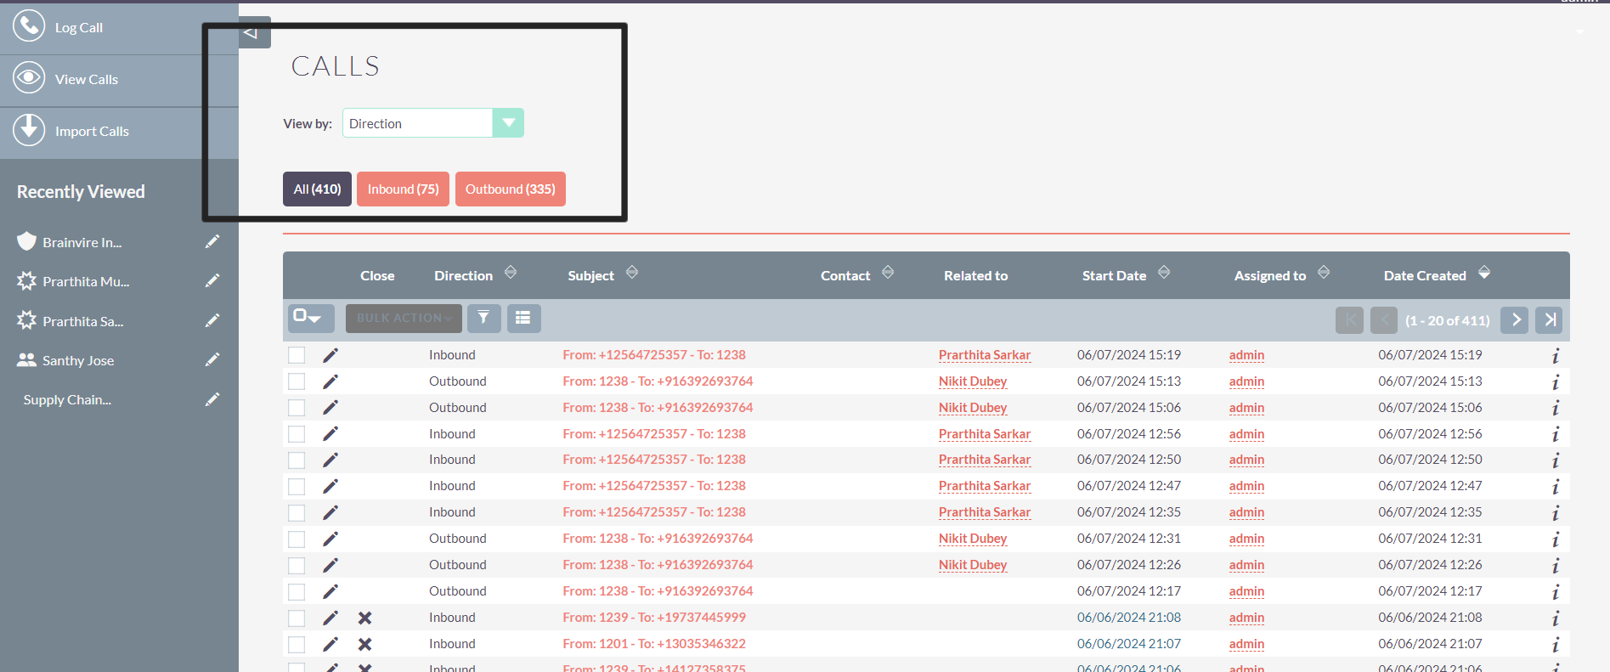The image size is (1610, 672).
Task: Sort by the Date Created column
Action: (1484, 272)
